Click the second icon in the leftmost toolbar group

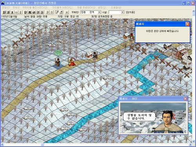point(8,12)
